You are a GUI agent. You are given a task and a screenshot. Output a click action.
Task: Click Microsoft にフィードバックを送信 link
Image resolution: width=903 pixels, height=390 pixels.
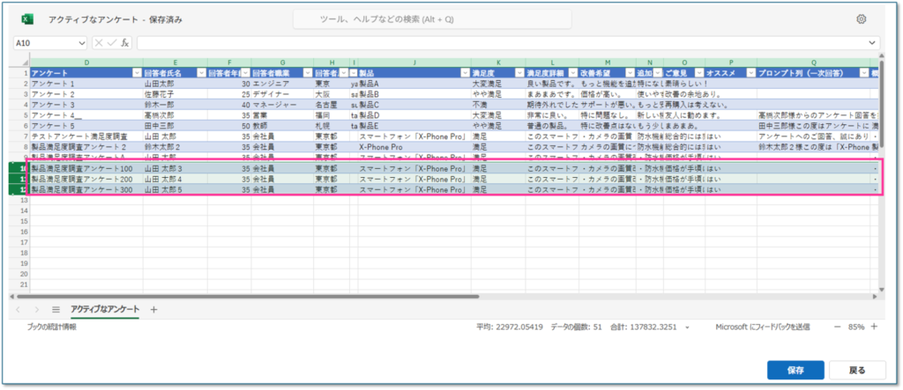763,327
